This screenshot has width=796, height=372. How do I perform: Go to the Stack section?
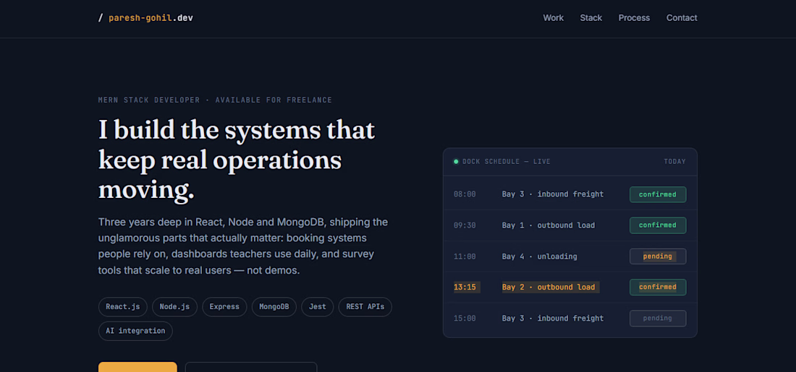[x=591, y=18]
